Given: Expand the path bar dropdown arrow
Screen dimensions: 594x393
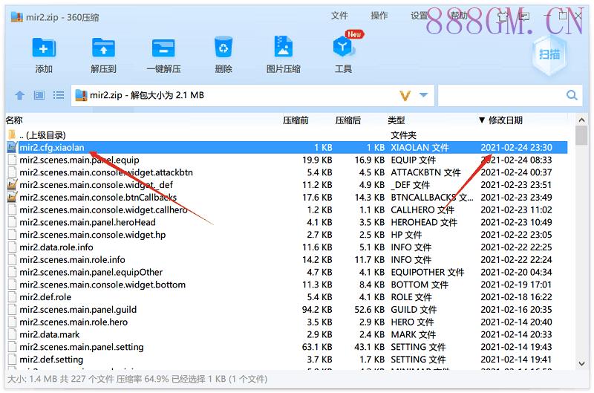Looking at the screenshot, I should coord(423,95).
